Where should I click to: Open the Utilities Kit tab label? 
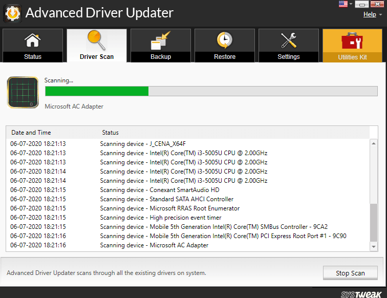(x=352, y=57)
